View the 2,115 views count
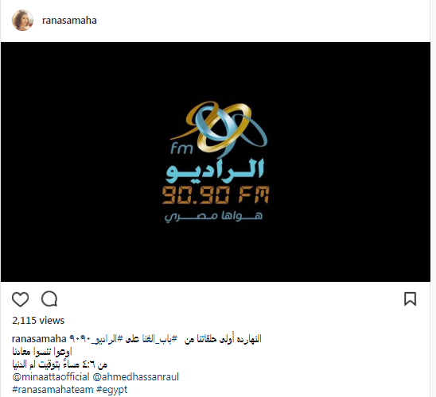The image size is (436, 397). [38, 321]
